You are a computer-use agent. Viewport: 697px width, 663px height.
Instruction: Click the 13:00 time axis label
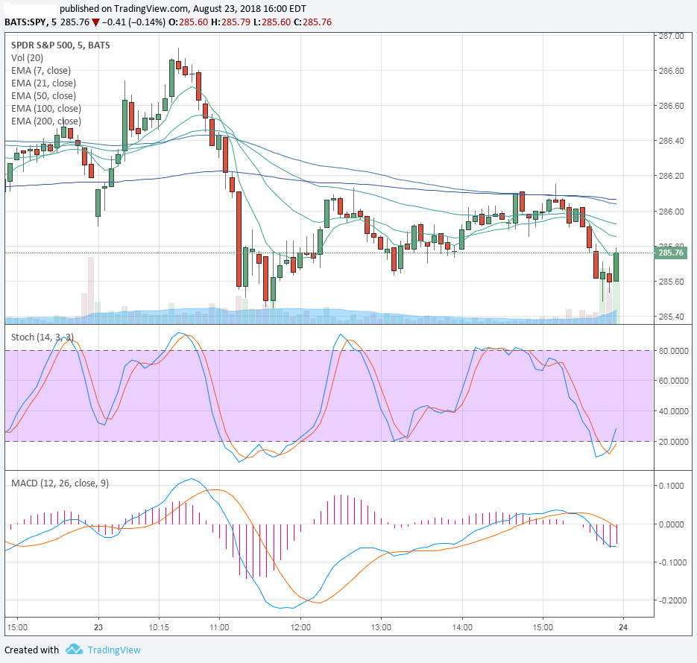coord(381,627)
